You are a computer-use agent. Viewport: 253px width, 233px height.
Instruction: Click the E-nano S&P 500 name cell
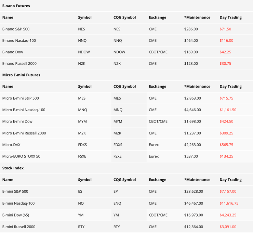pos(16,29)
